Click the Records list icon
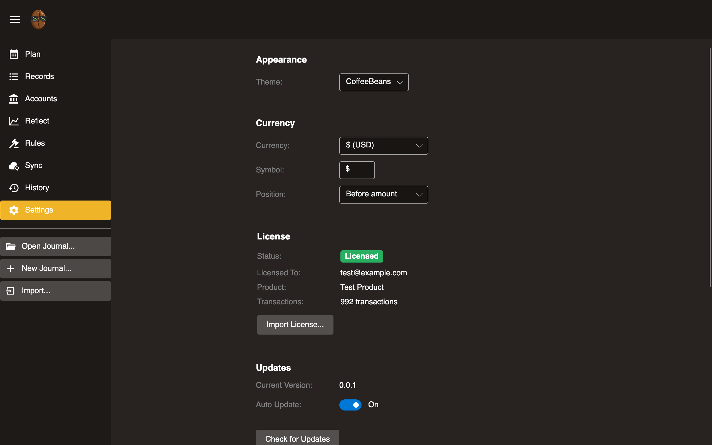The image size is (712, 445). point(14,76)
